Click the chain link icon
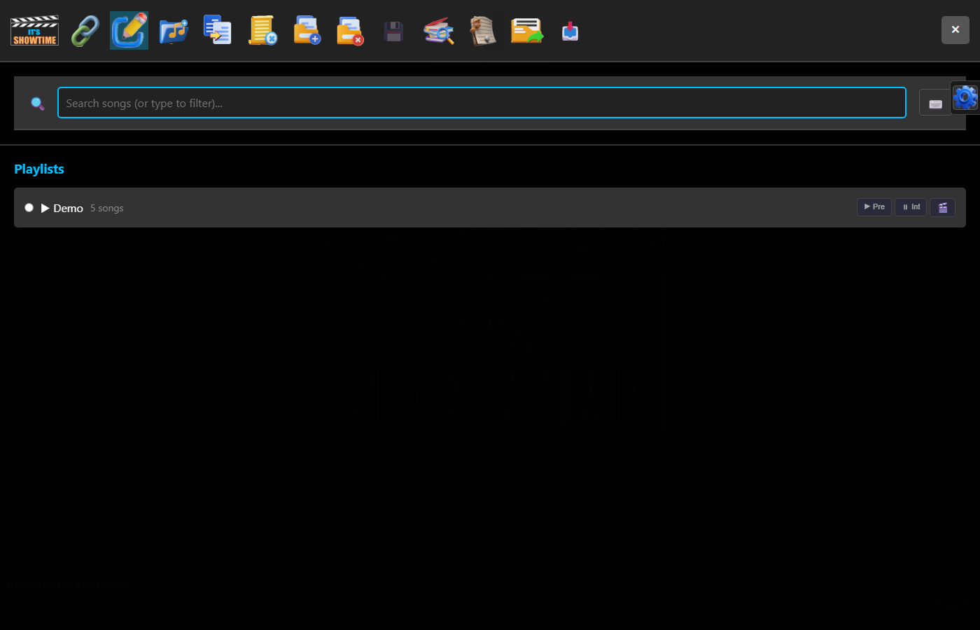This screenshot has height=630, width=980. [85, 31]
